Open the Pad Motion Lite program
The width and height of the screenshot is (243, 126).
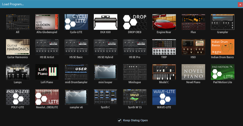pos(223,72)
